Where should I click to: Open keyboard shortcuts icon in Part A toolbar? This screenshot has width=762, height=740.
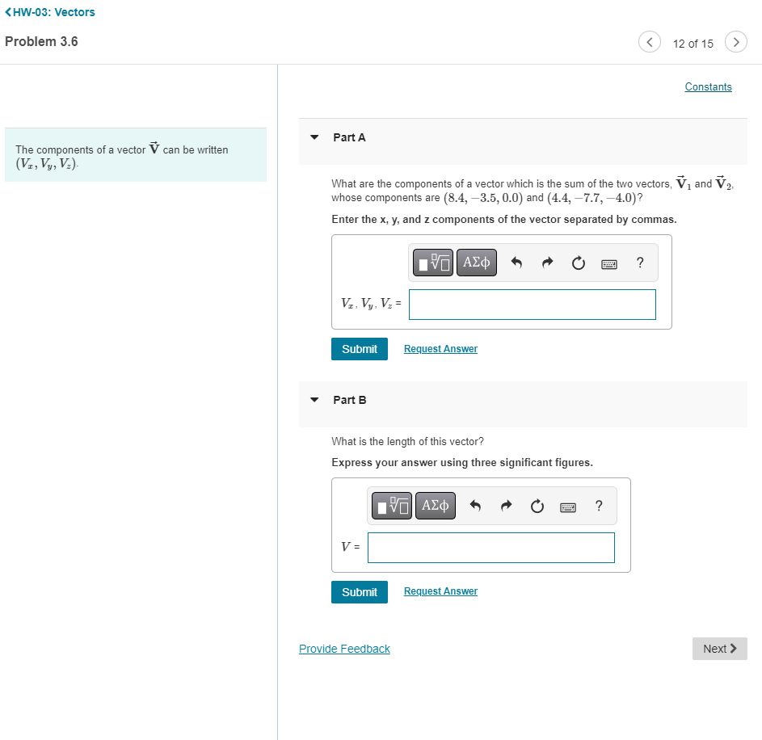[609, 264]
